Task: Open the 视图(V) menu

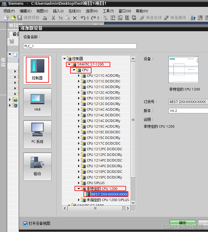Action: pyautogui.click(x=42, y=11)
